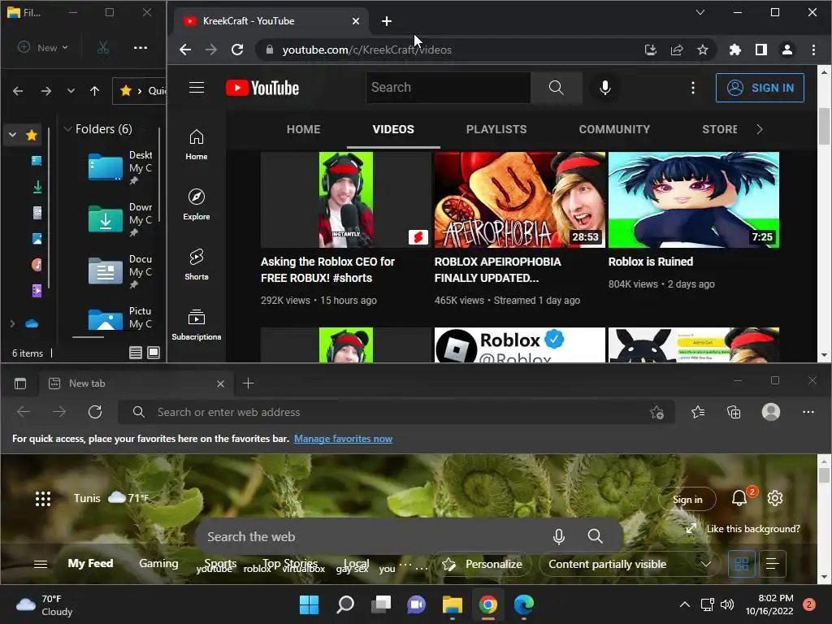Refresh the Edge New tab page
The height and width of the screenshot is (624, 832).
(x=95, y=412)
